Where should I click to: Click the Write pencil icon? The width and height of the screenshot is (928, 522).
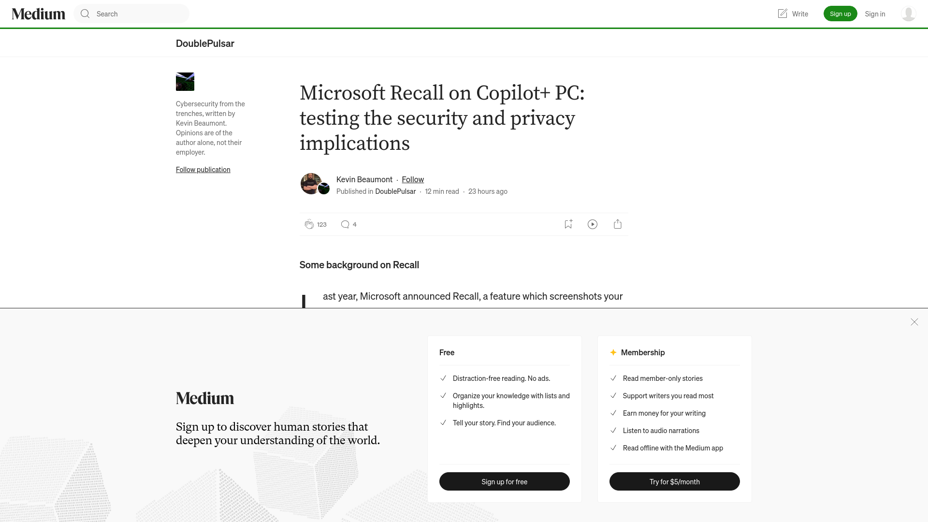click(783, 14)
